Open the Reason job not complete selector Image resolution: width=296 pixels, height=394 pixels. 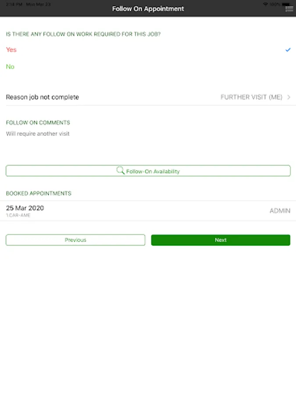pos(43,97)
